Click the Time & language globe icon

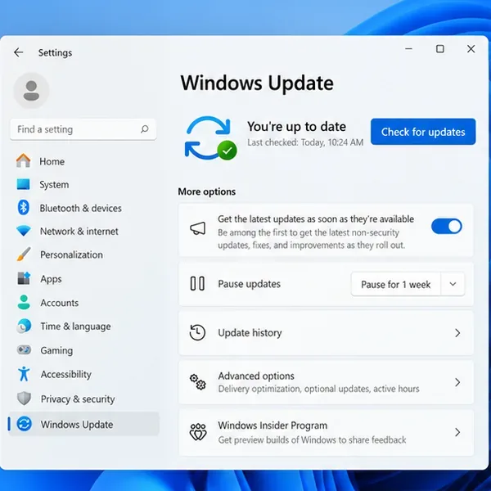click(x=24, y=326)
